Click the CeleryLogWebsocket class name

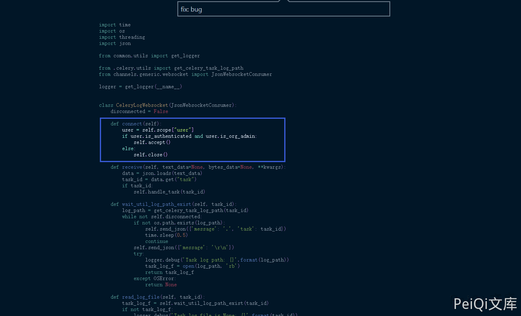[x=142, y=105]
